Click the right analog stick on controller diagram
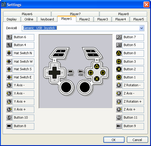151x146 pixels. coord(85,87)
